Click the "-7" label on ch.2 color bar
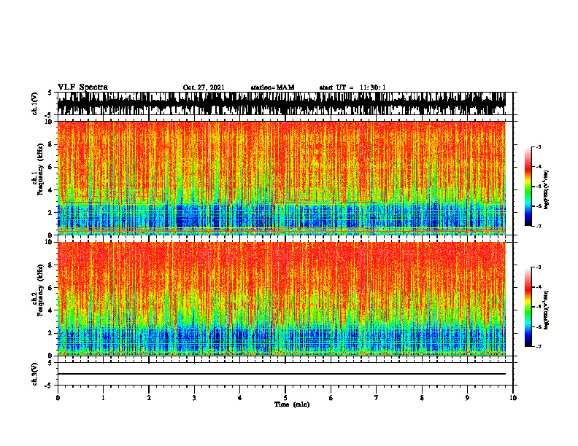This screenshot has width=578, height=446. pyautogui.click(x=539, y=347)
